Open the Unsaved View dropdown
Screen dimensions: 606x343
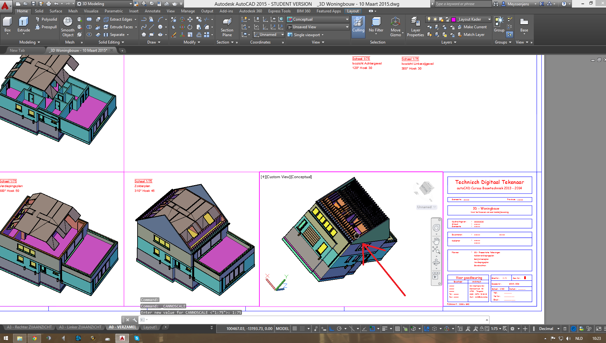point(347,27)
